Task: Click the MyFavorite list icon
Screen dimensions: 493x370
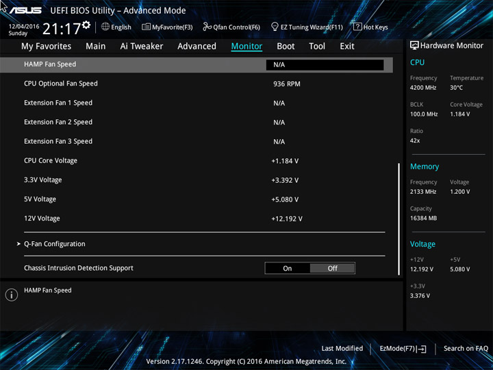Action: tap(146, 27)
